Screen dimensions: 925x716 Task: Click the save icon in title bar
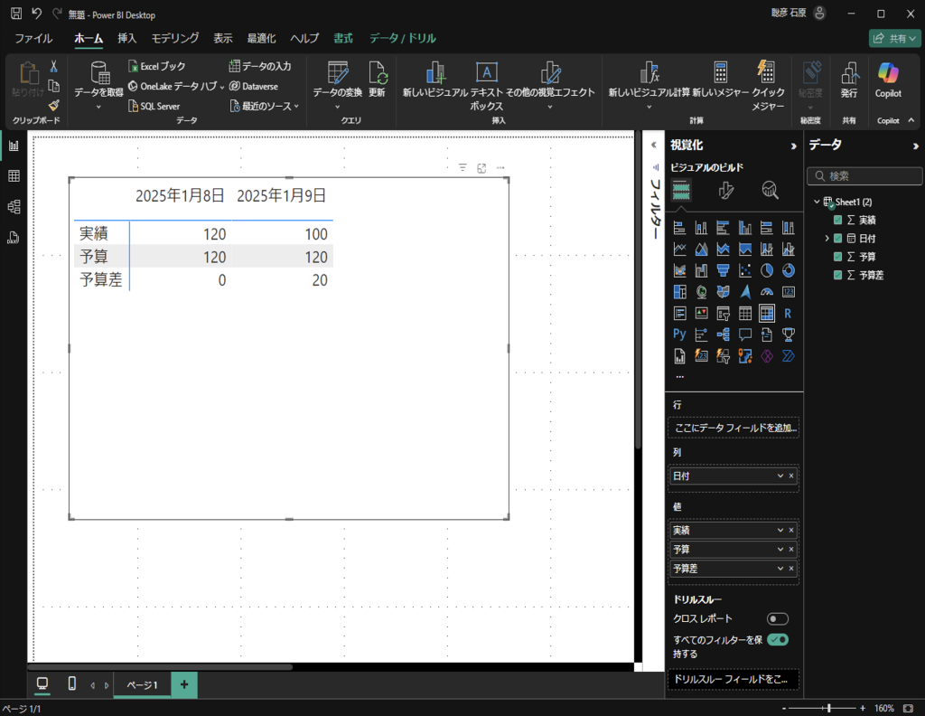click(15, 14)
